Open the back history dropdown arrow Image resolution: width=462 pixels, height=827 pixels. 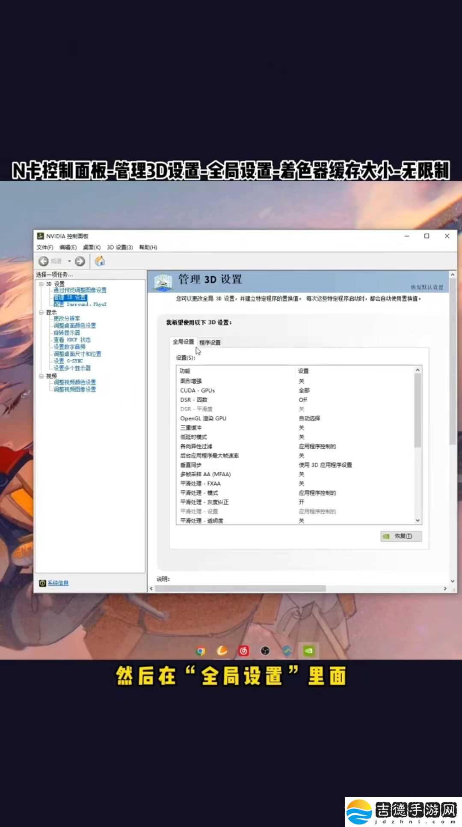[69, 261]
